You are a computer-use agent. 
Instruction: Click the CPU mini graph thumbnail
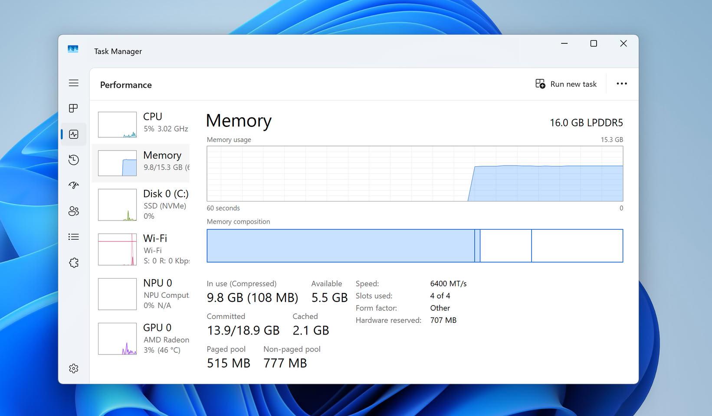point(117,125)
